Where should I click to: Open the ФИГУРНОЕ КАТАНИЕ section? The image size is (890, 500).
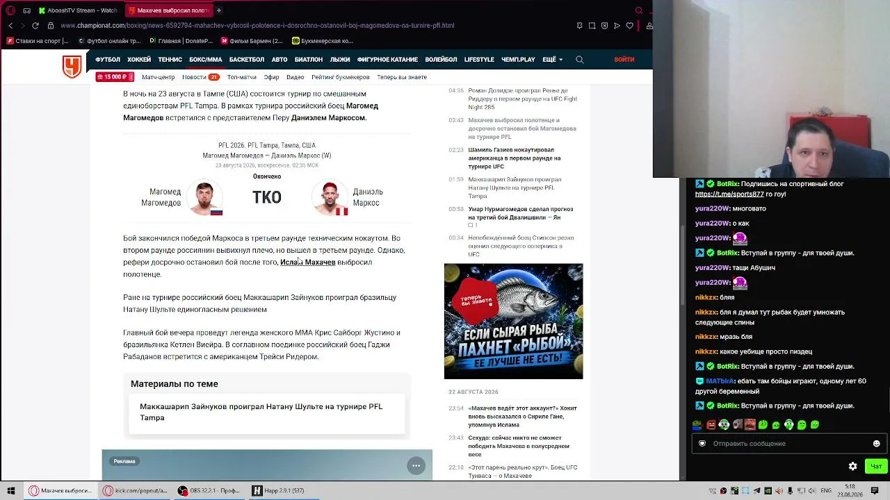pyautogui.click(x=387, y=60)
